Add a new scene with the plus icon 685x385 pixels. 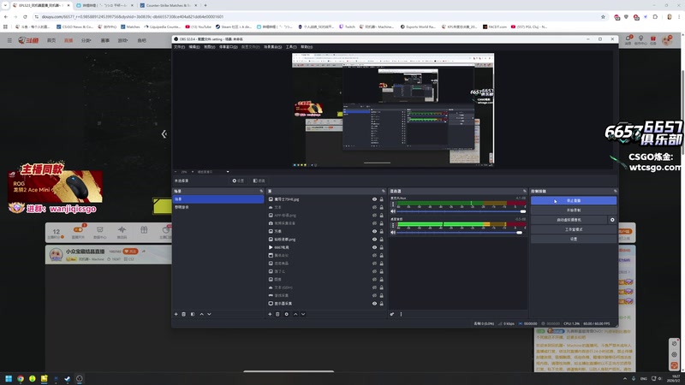point(176,314)
